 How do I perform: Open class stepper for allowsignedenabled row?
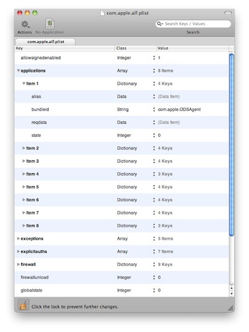154,58
